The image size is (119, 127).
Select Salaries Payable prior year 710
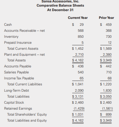[x=109, y=72]
